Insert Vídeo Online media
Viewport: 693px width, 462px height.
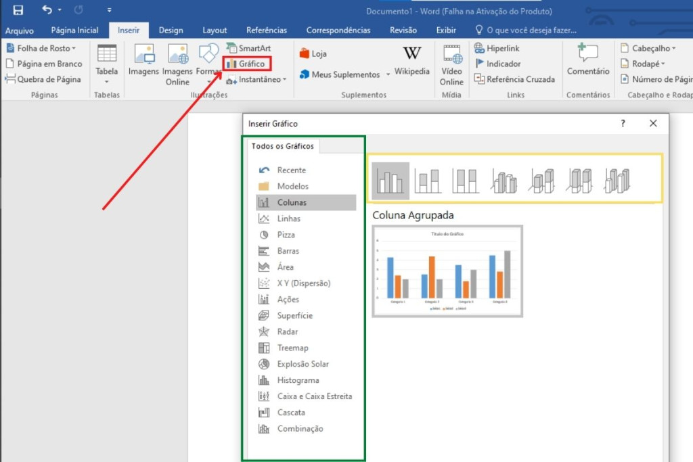point(451,64)
